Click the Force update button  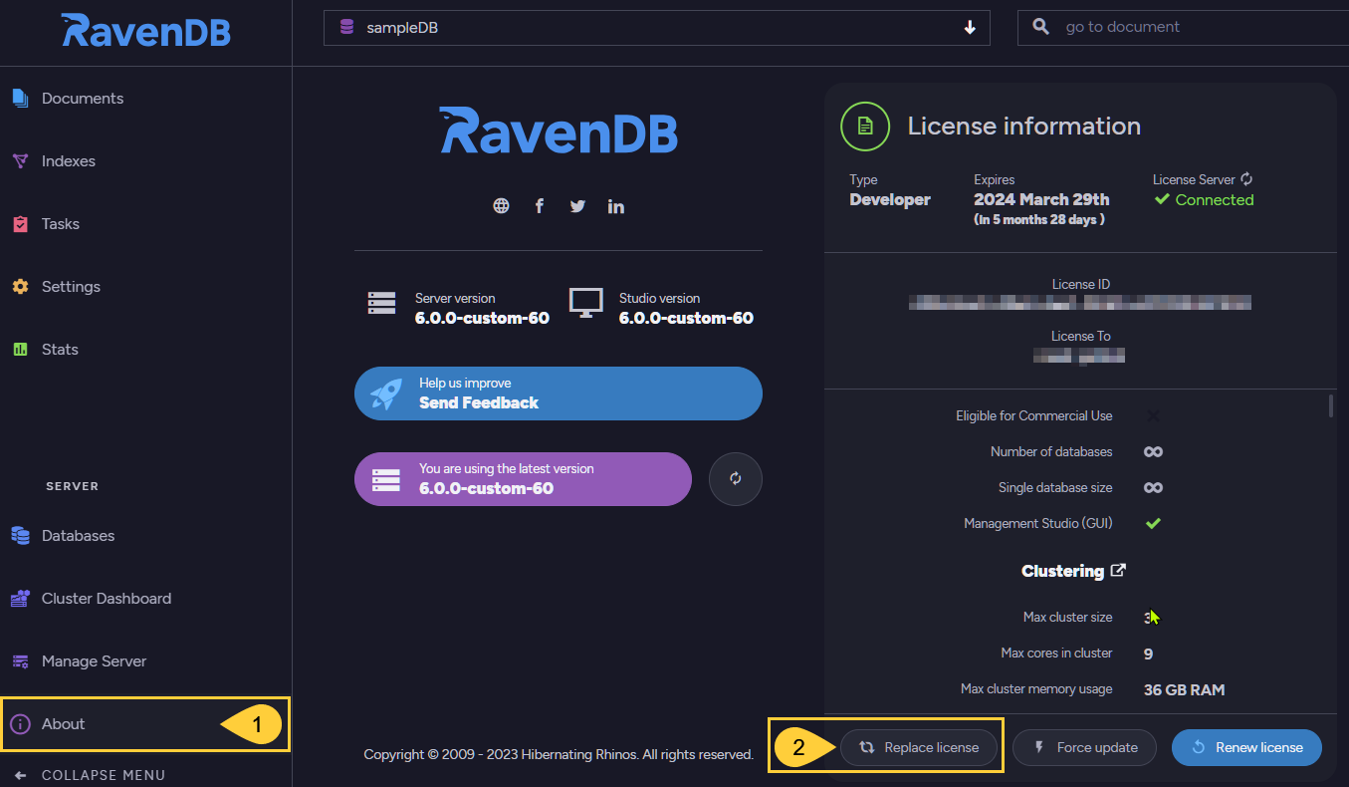[x=1085, y=748]
